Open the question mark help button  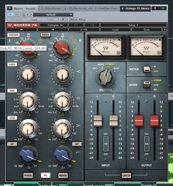(165, 30)
